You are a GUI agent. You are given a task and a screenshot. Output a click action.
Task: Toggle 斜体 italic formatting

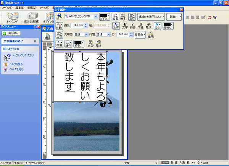click(x=132, y=26)
